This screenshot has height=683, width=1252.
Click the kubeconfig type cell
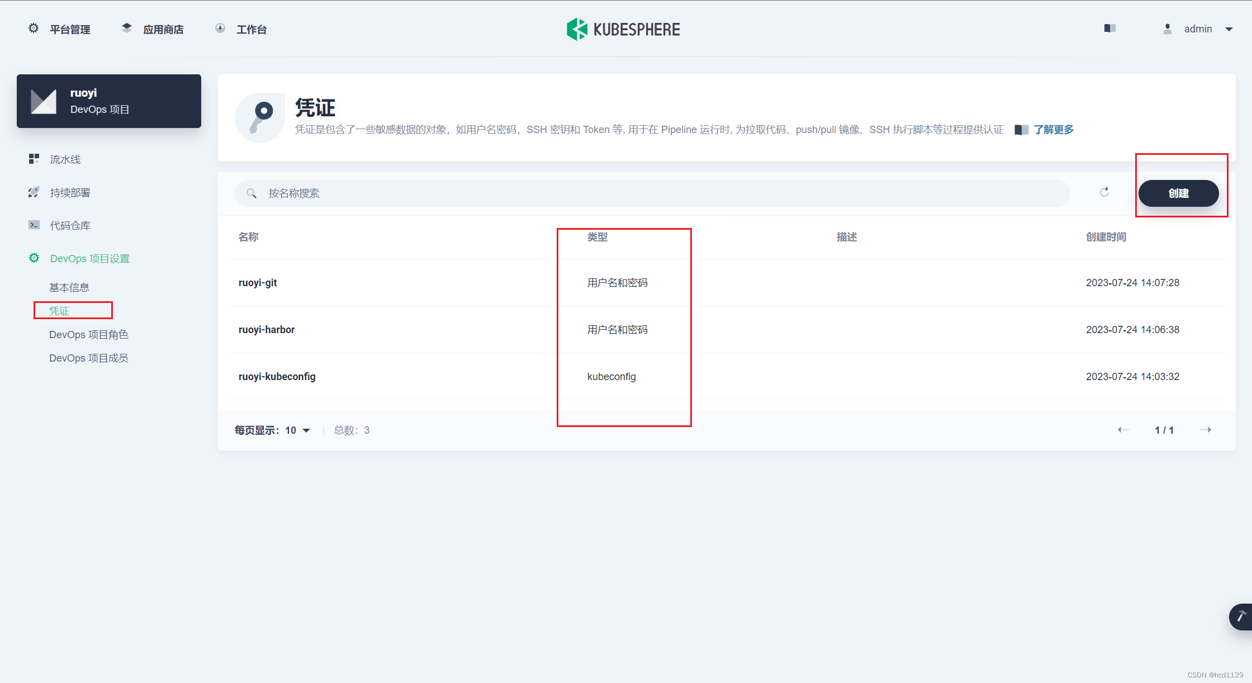(x=611, y=376)
